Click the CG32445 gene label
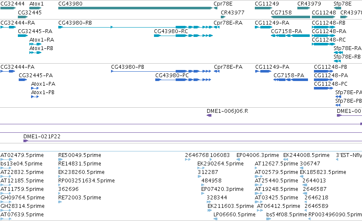Image resolution: width=362 pixels, height=221 pixels. 30,13
